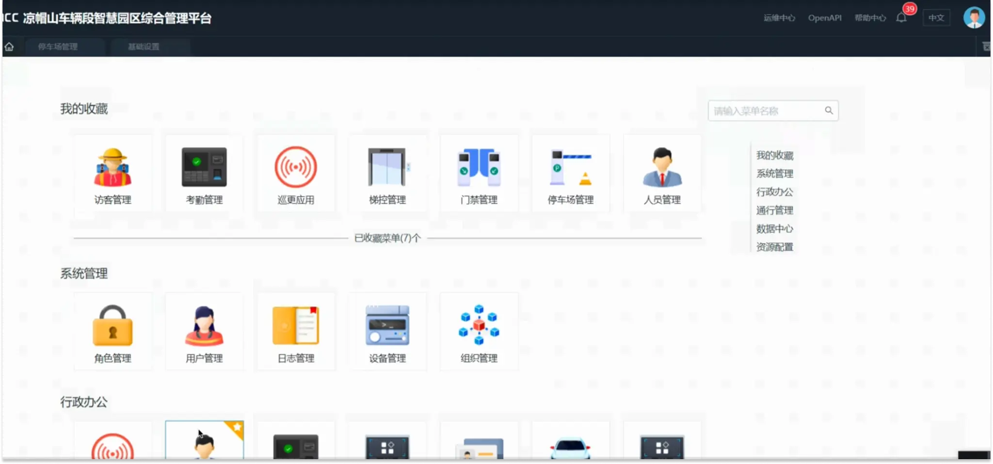The width and height of the screenshot is (993, 464).
Task: Open 人员管理 personnel module
Action: 662,174
